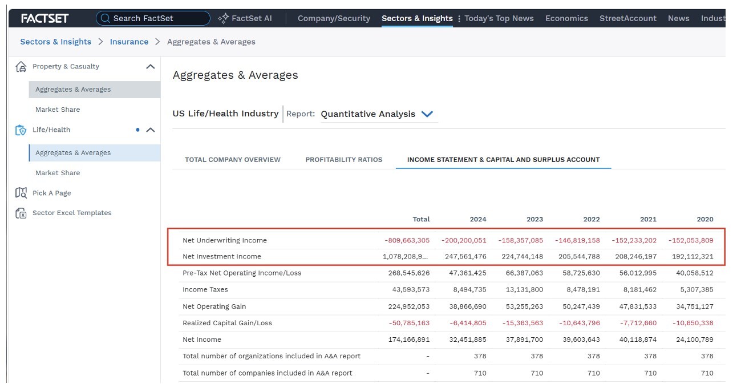Switch to the Profitability Ratios tab
Image resolution: width=733 pixels, height=392 pixels.
[x=344, y=160]
